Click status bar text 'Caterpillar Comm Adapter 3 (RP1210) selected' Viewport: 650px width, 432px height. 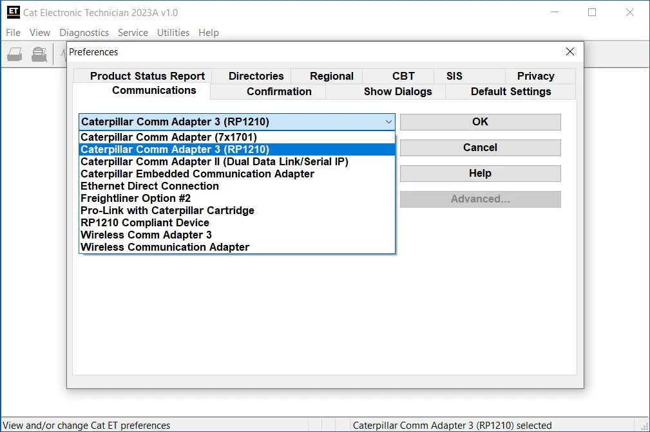pos(452,426)
